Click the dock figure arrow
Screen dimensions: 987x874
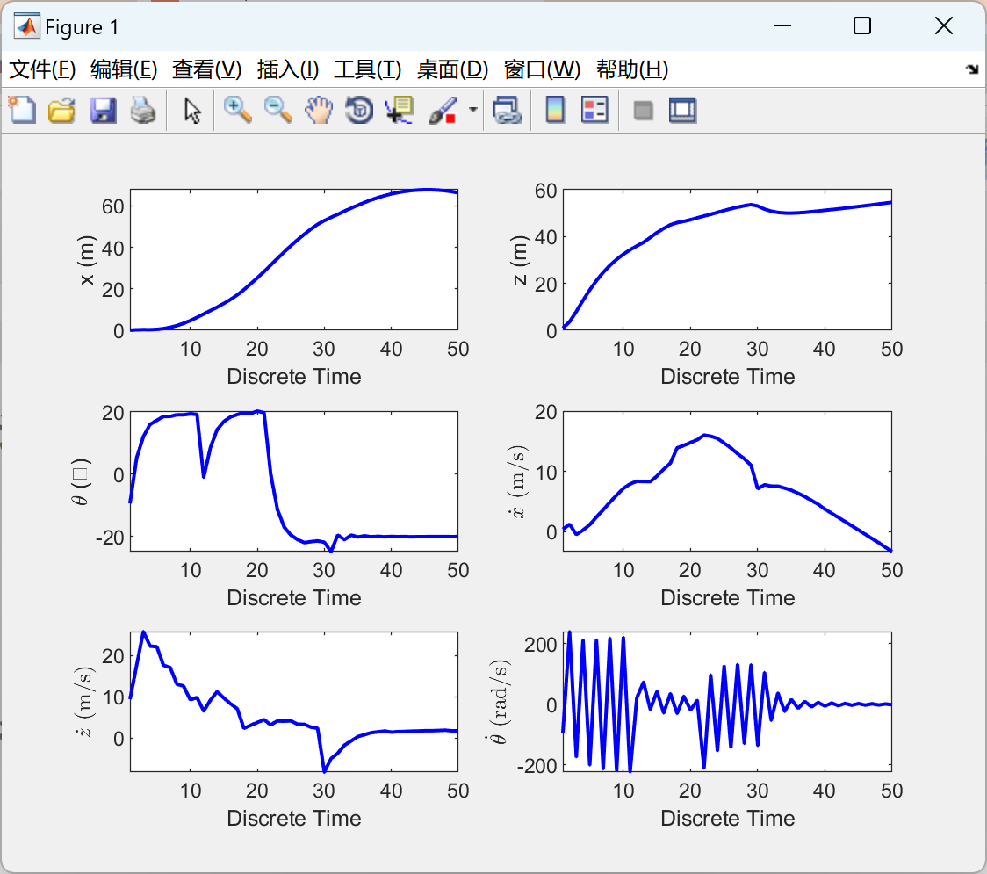pos(972,69)
